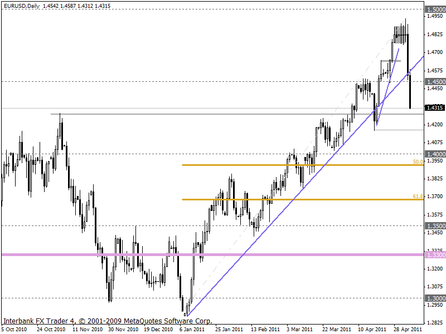This screenshot has width=446, height=334.
Task: Click the 13 Feb 2011 date label
Action: pos(265,330)
